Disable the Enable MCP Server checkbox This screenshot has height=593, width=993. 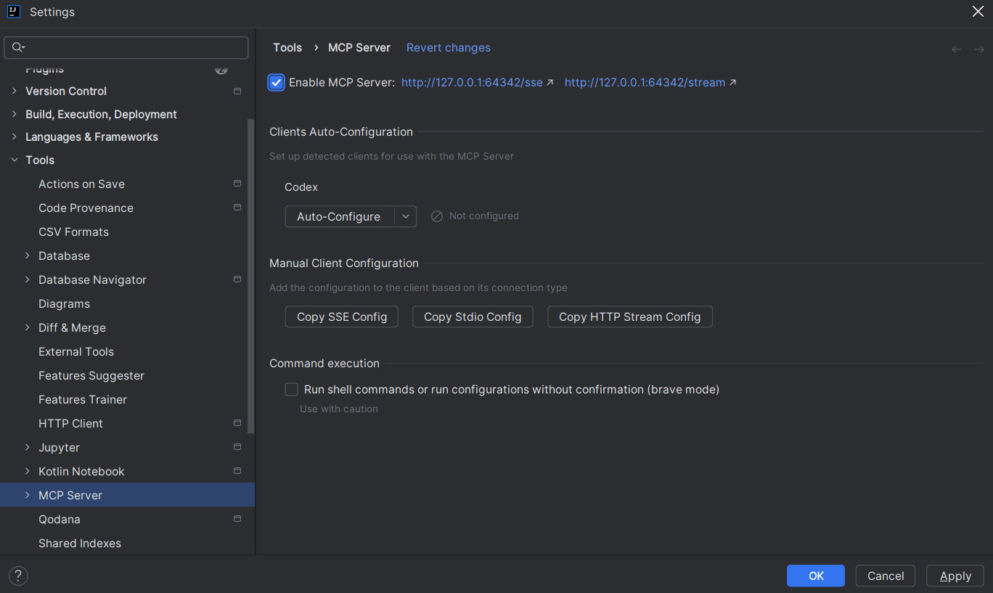click(277, 83)
